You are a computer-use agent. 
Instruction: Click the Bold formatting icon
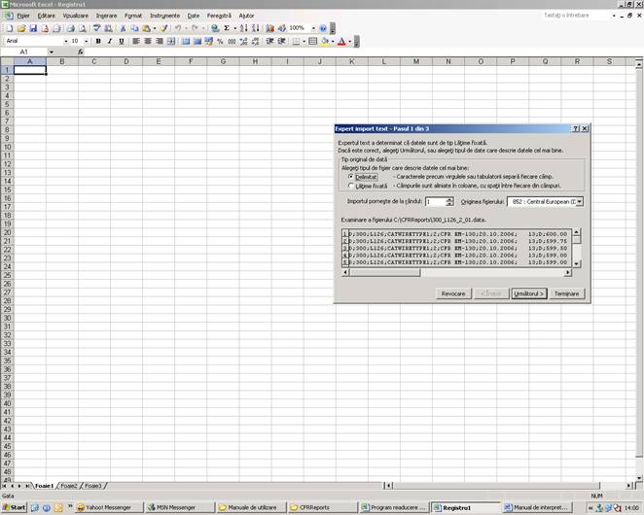[98, 41]
